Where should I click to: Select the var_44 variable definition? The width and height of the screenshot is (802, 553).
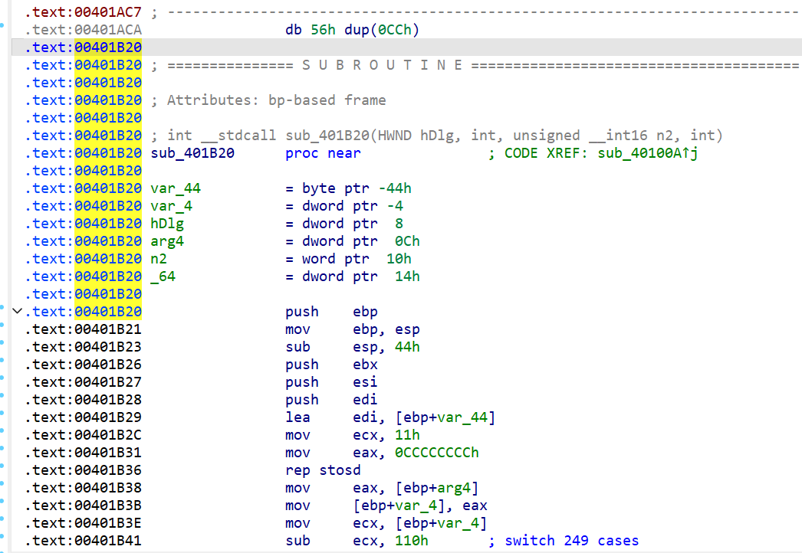click(x=176, y=188)
